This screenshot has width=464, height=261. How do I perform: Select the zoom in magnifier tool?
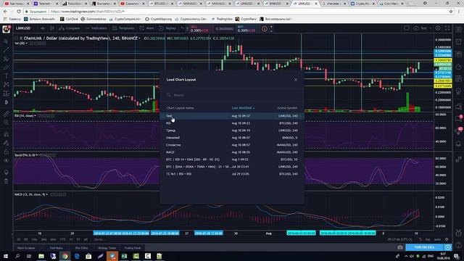pyautogui.click(x=7, y=123)
